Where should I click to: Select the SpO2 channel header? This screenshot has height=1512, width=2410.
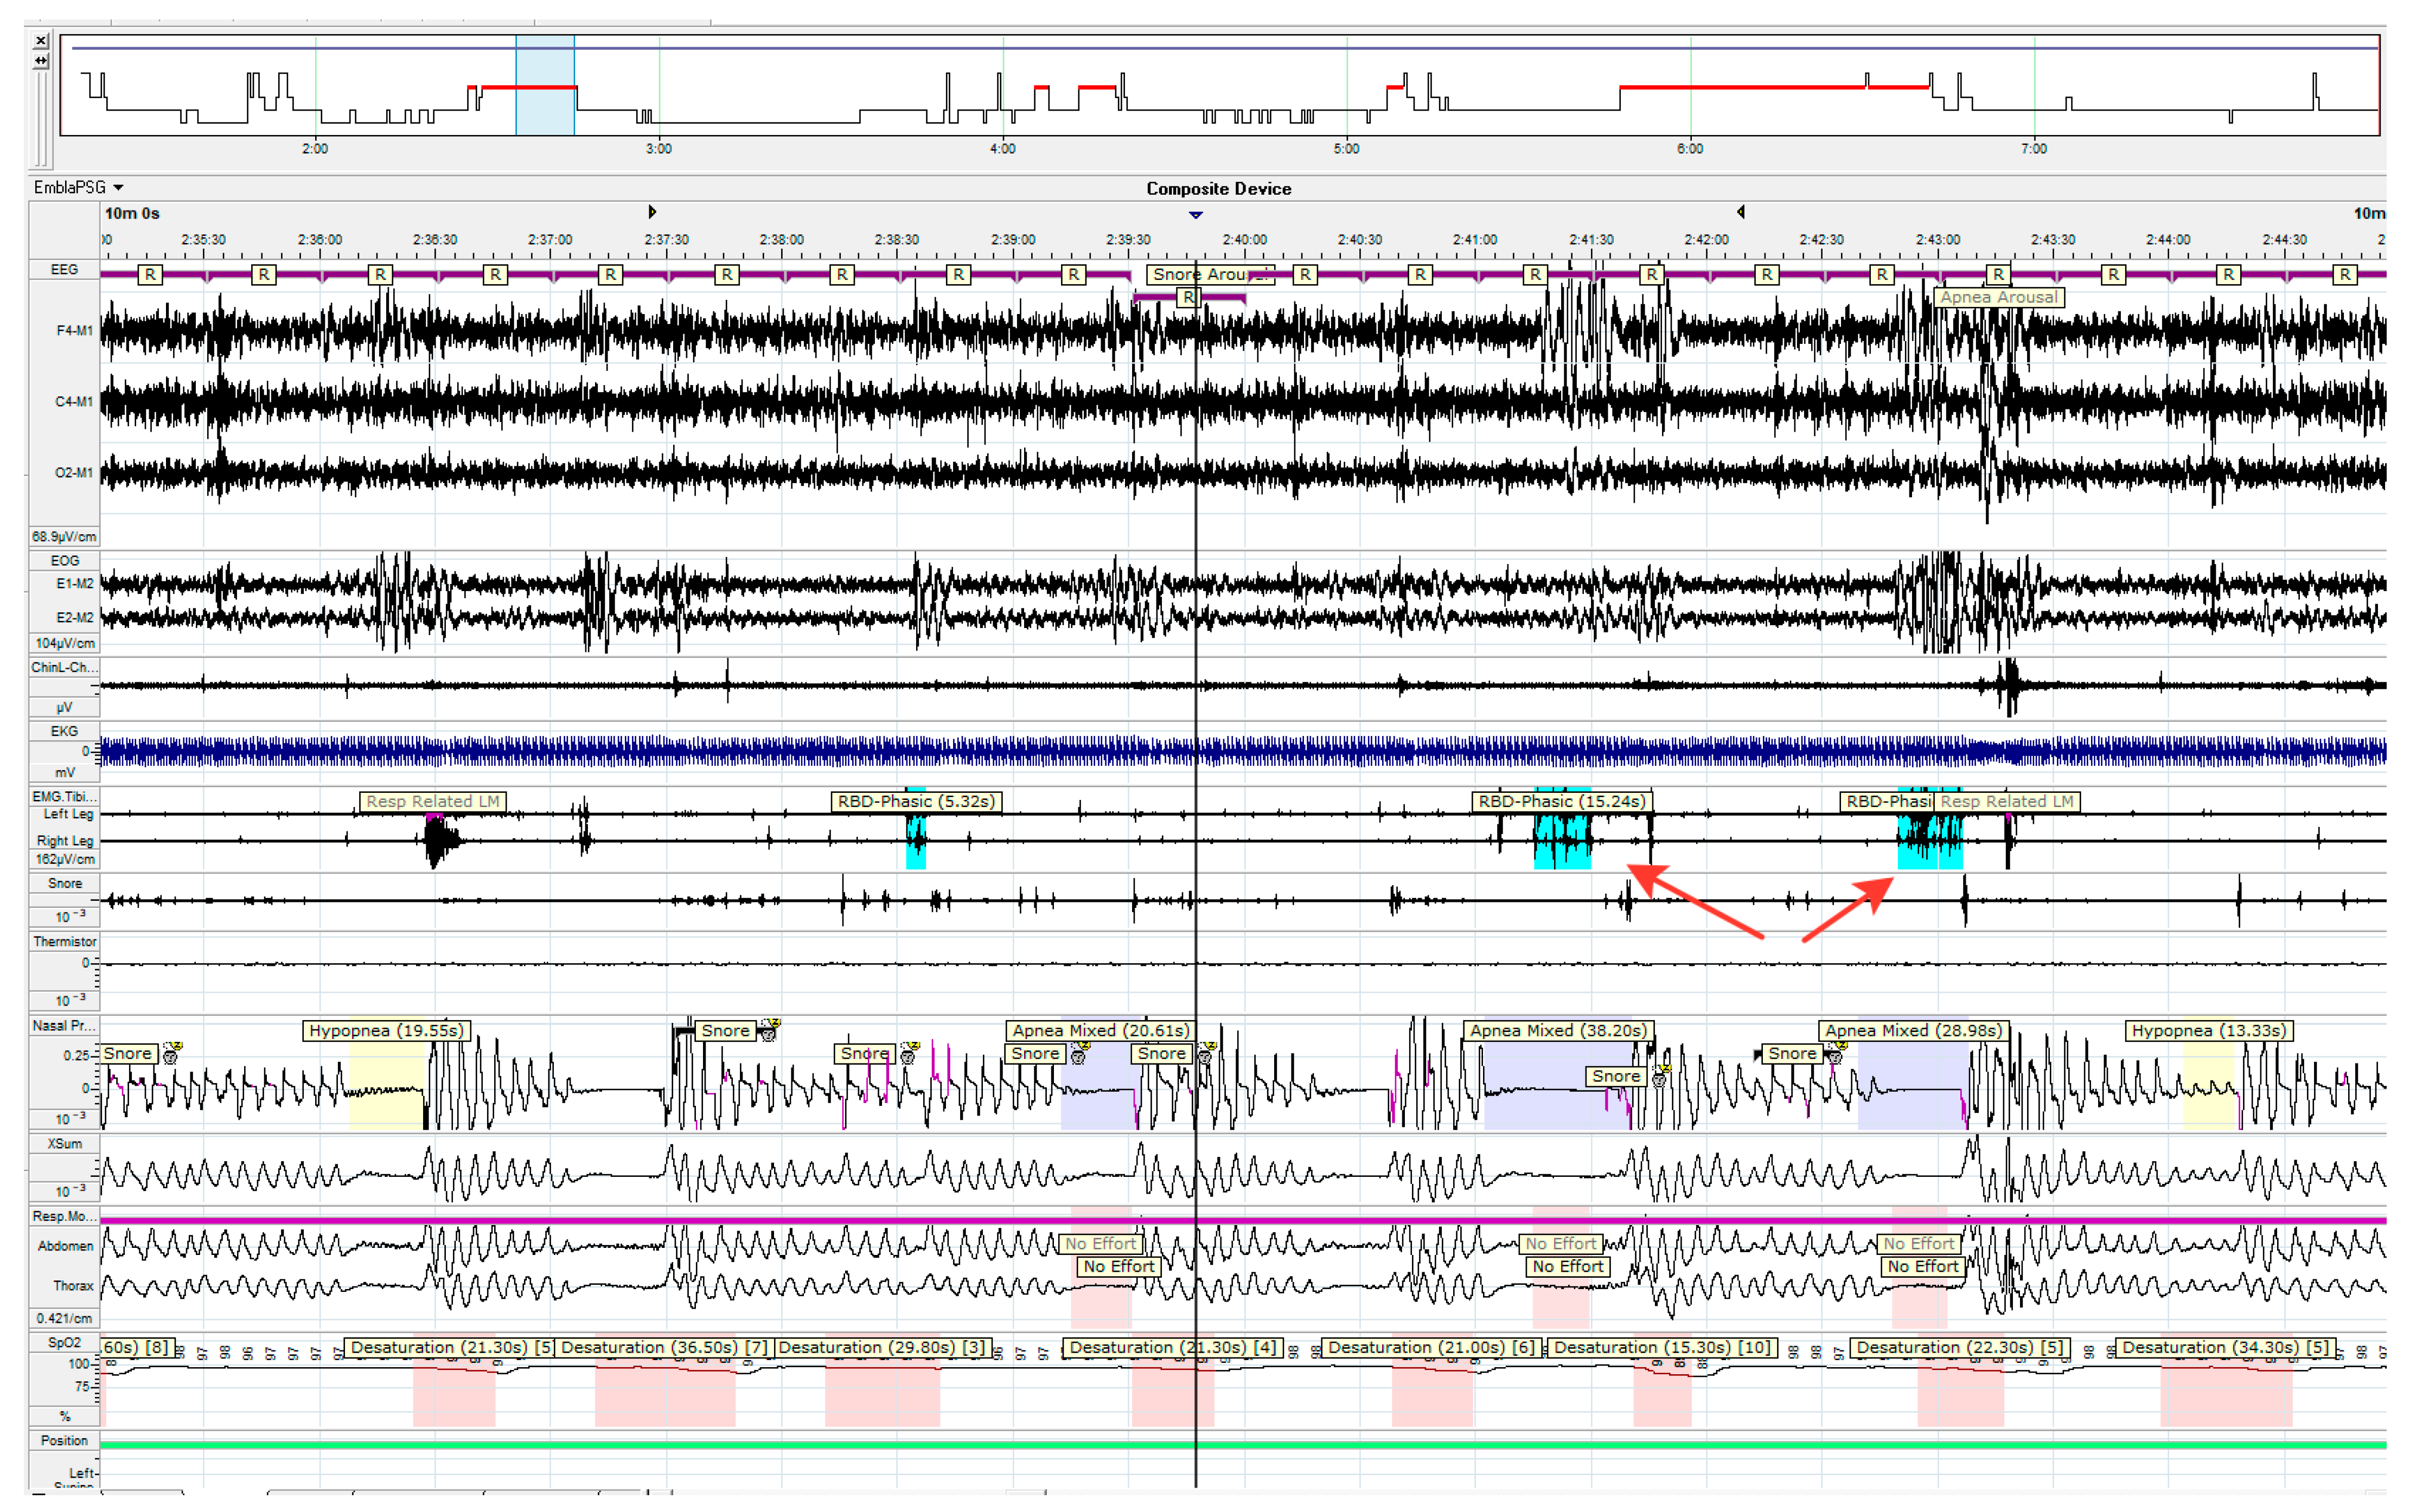(x=63, y=1342)
